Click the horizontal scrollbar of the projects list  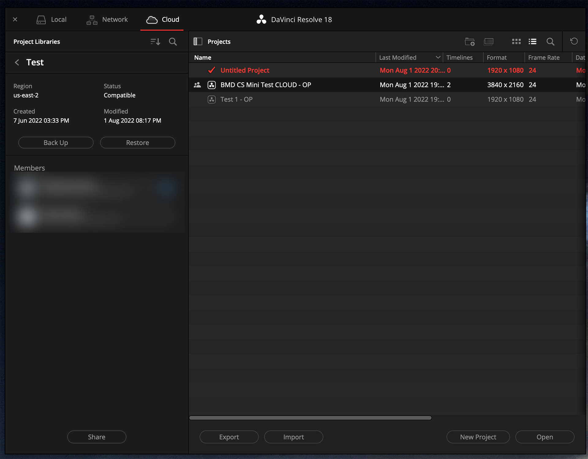[311, 418]
